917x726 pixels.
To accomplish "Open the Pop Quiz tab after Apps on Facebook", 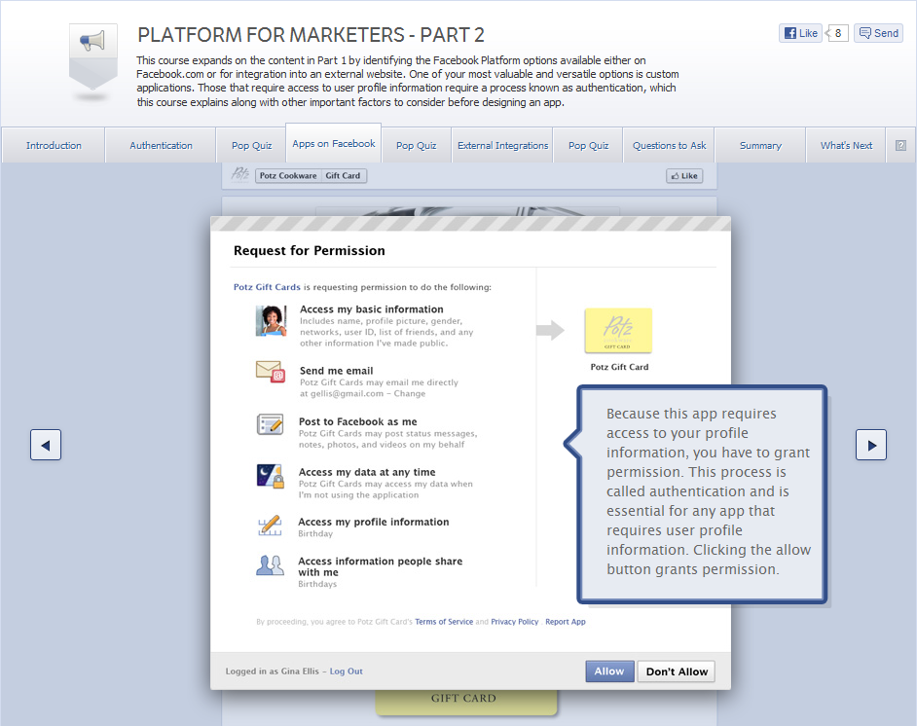I will click(x=416, y=146).
